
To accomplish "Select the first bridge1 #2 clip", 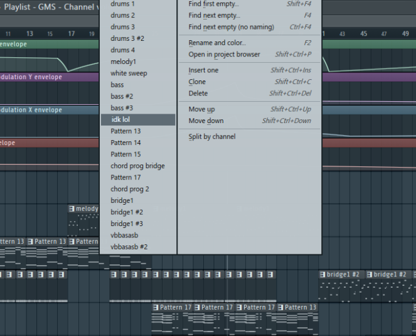I will [342, 286].
